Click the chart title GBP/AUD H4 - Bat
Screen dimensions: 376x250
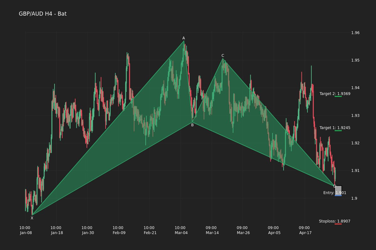click(43, 14)
